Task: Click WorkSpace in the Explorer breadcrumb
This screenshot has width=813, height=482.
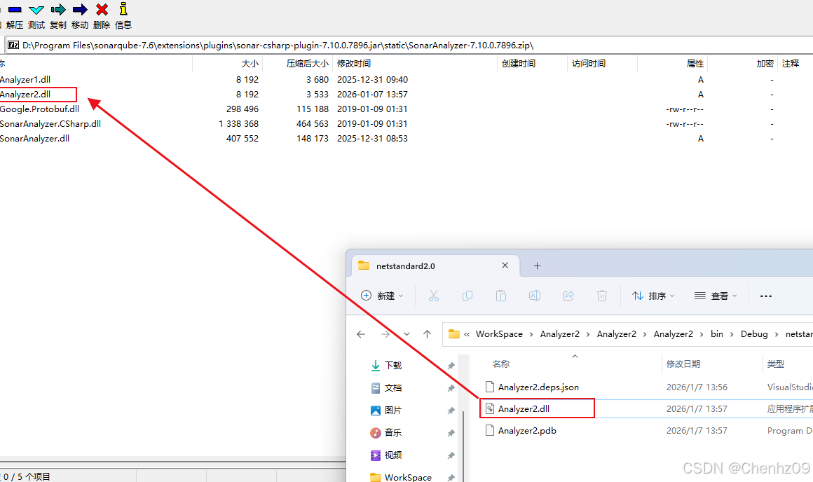Action: pos(499,334)
